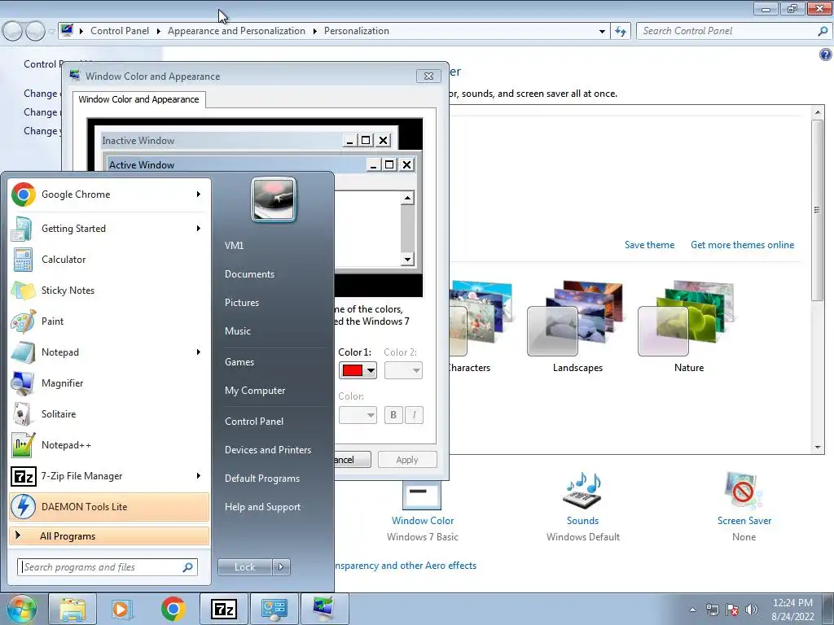This screenshot has height=625, width=834.
Task: Open Games from Start menu
Action: click(x=239, y=362)
